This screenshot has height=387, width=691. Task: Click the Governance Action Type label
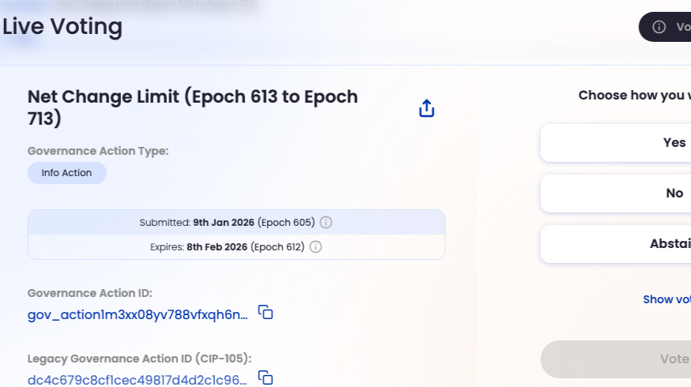[x=98, y=150]
